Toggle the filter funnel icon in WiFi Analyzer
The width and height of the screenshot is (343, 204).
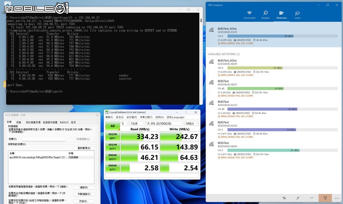[325, 198]
